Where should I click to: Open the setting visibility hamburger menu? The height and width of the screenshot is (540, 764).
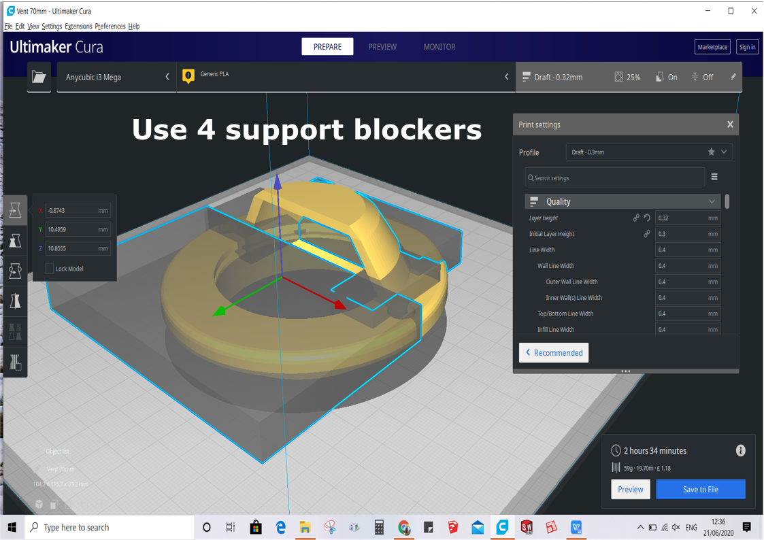714,177
